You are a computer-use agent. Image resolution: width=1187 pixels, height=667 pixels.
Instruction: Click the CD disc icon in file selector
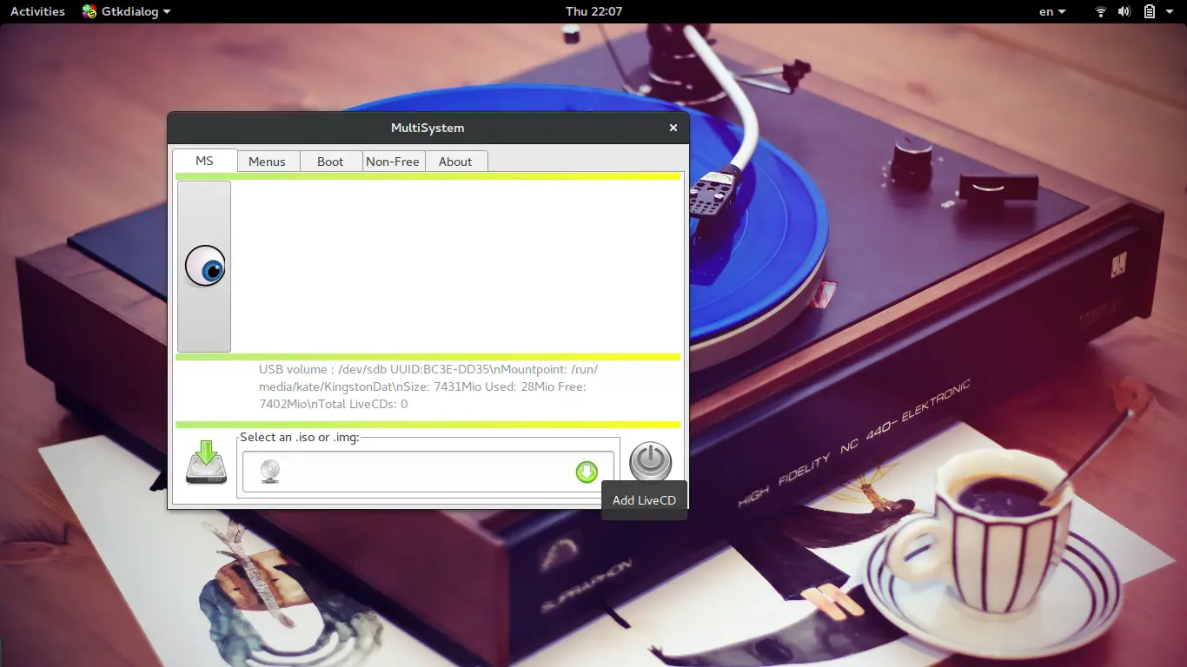pos(270,472)
